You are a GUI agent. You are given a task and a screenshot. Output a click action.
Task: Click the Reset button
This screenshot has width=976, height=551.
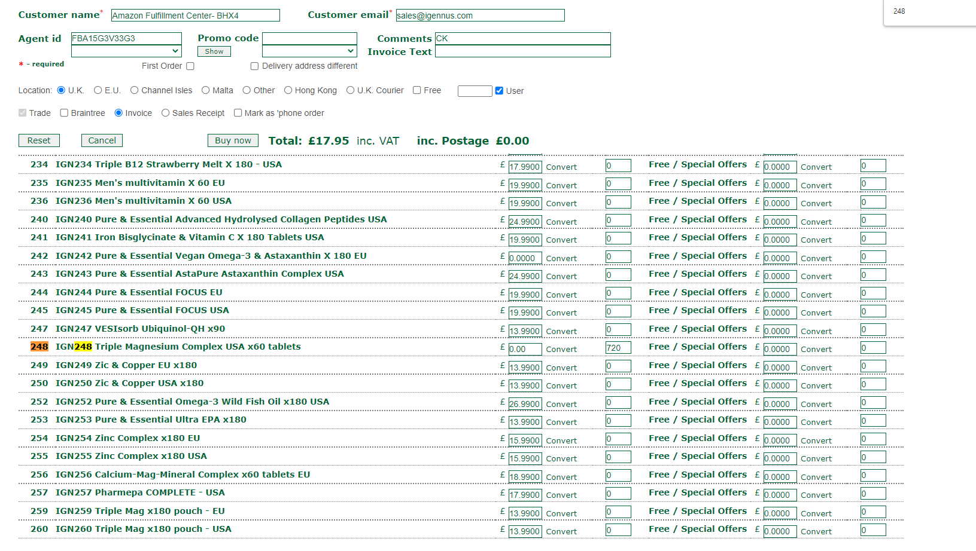[39, 140]
